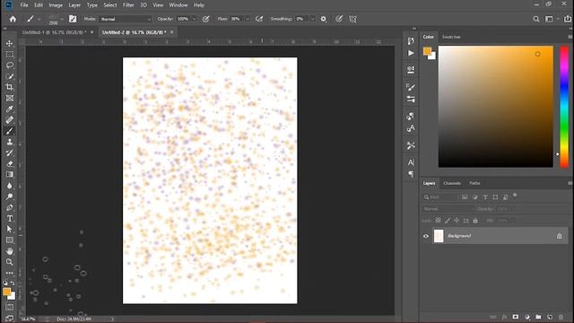574x323 pixels.
Task: Select the Eyedropper tool
Action: pyautogui.click(x=10, y=109)
